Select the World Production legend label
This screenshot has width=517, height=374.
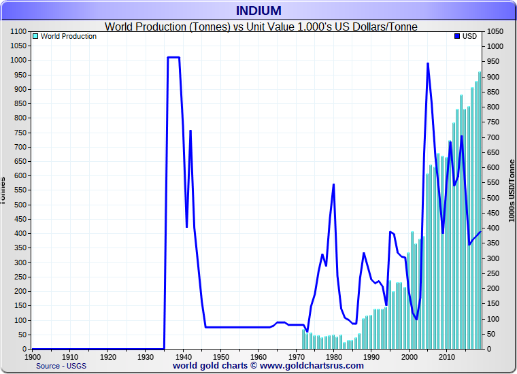point(69,37)
